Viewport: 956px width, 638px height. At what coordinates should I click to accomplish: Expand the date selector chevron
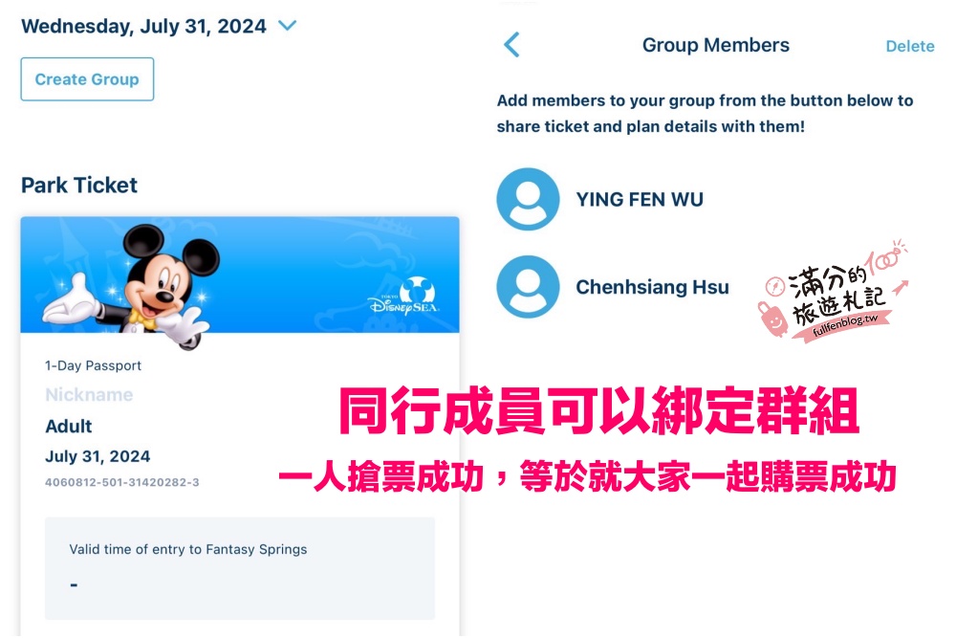287,26
